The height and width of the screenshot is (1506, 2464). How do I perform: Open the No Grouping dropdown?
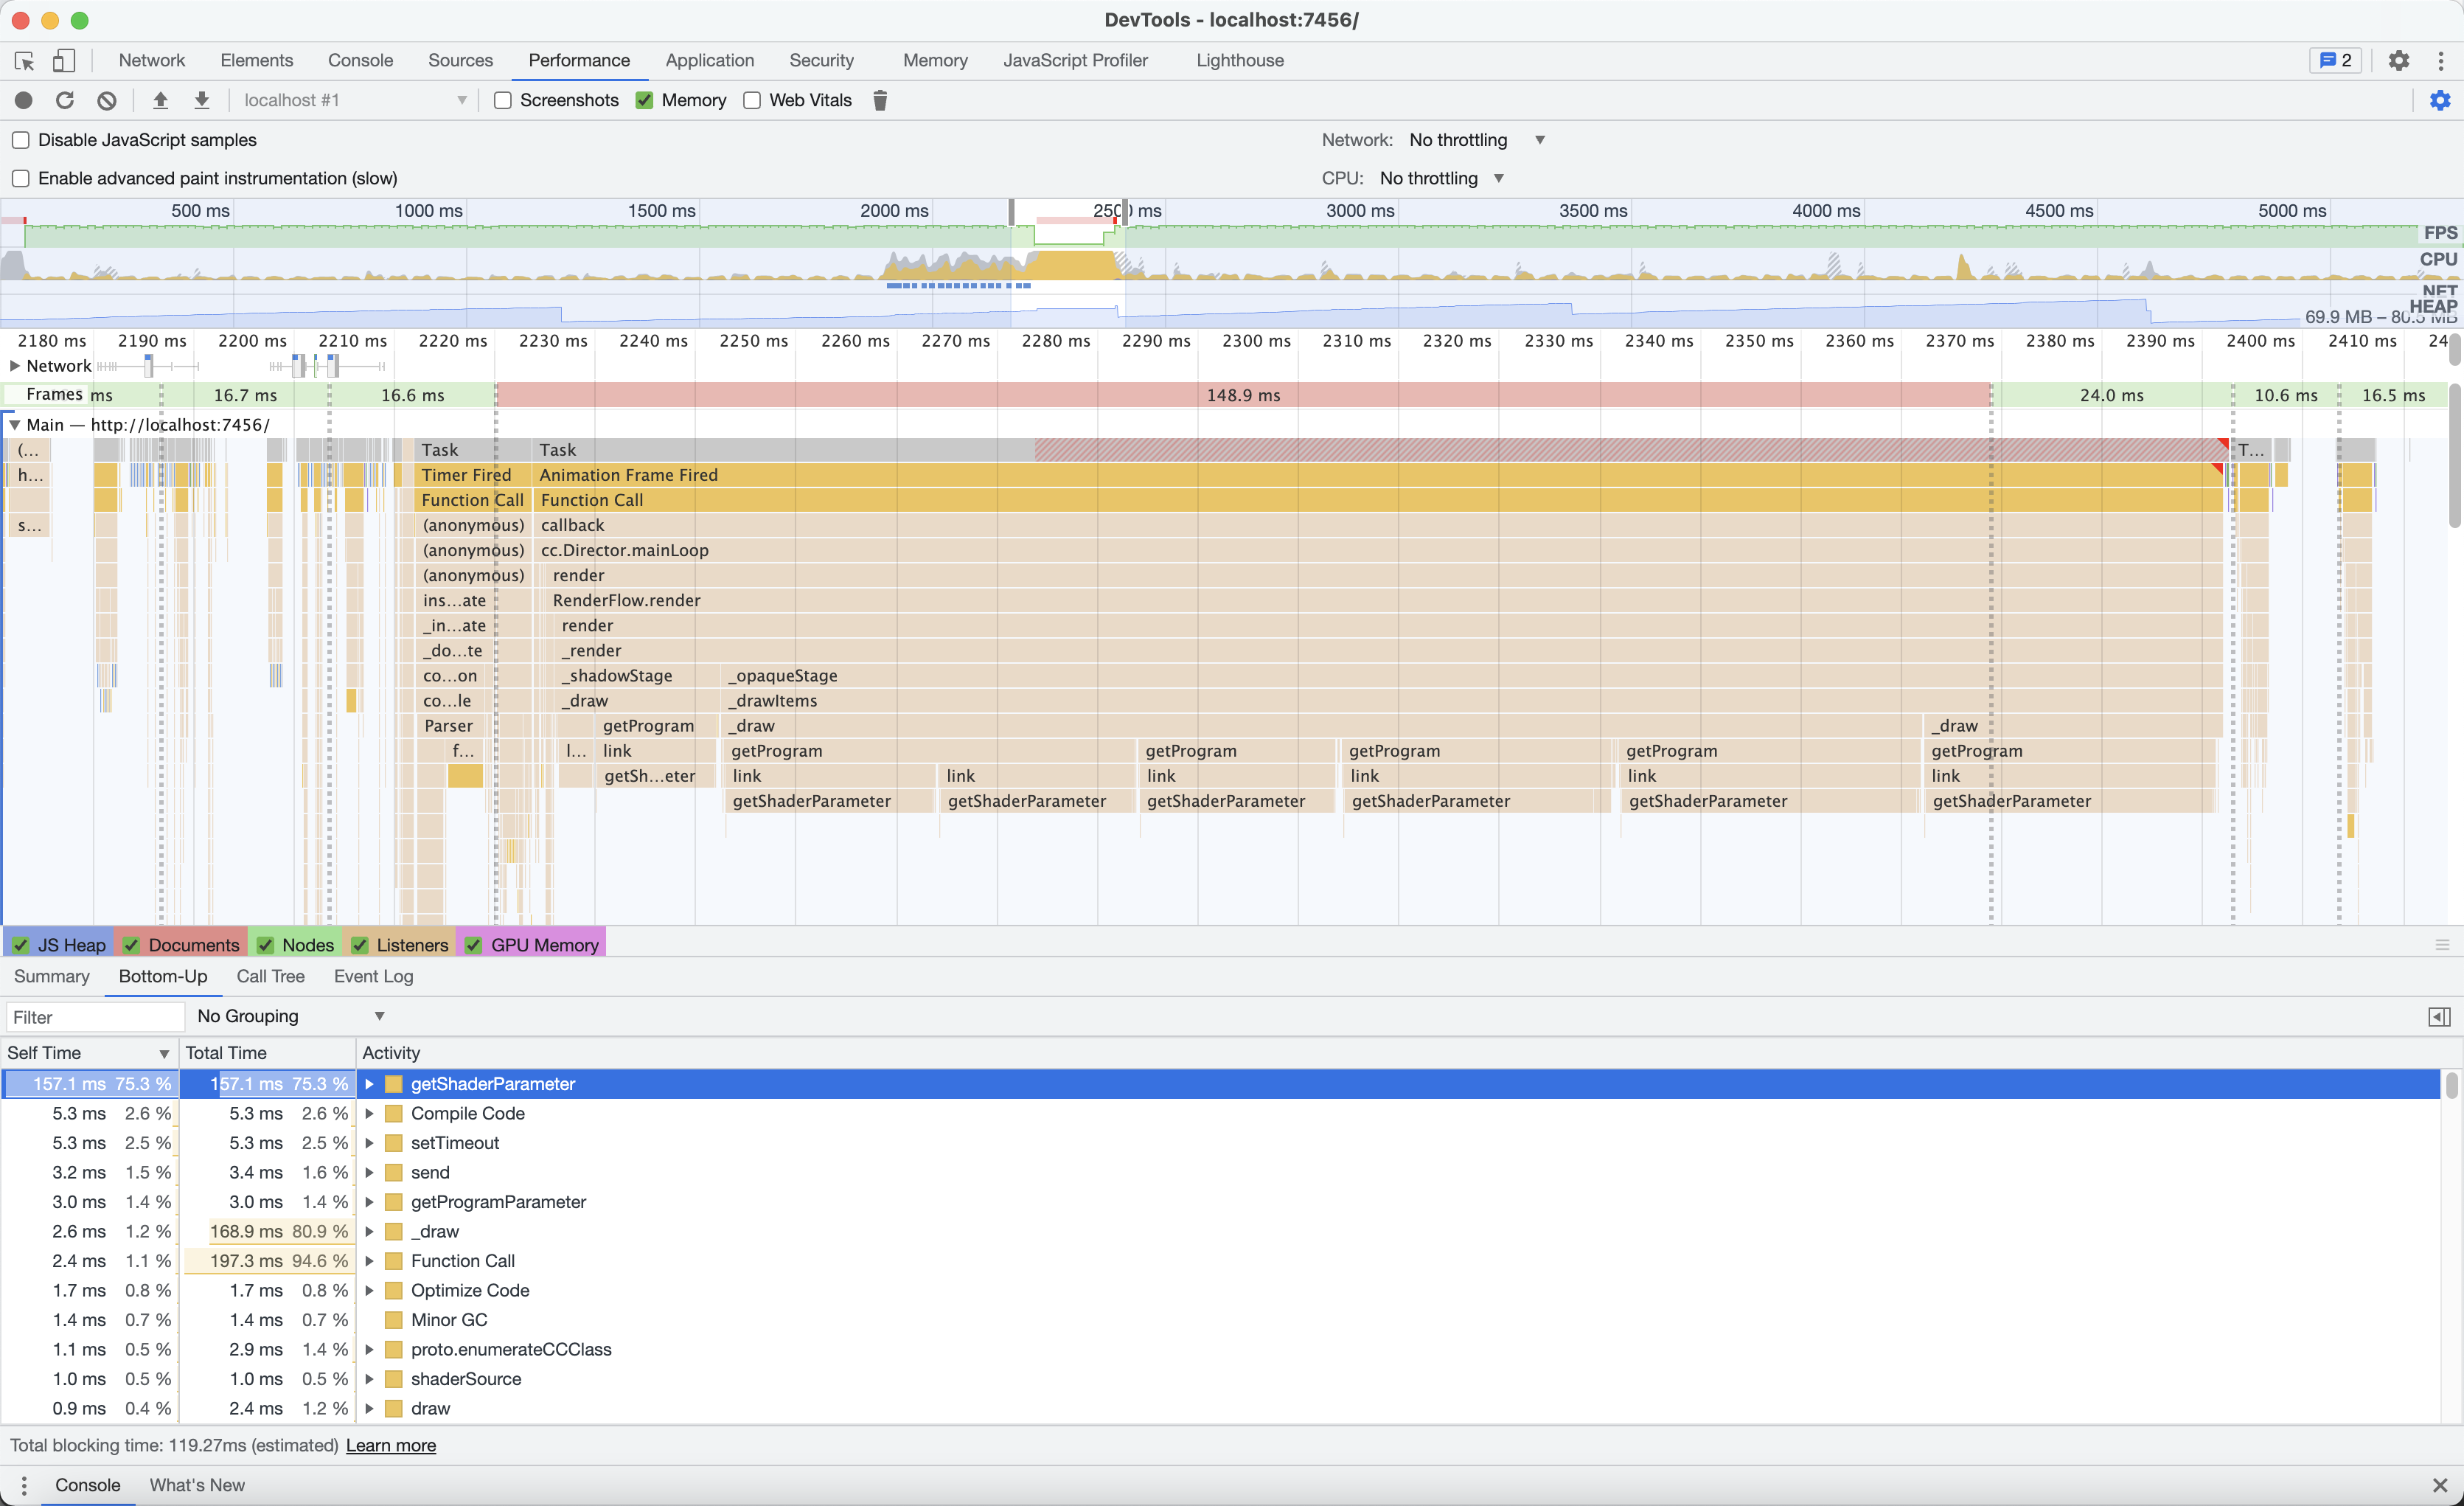click(x=290, y=1016)
